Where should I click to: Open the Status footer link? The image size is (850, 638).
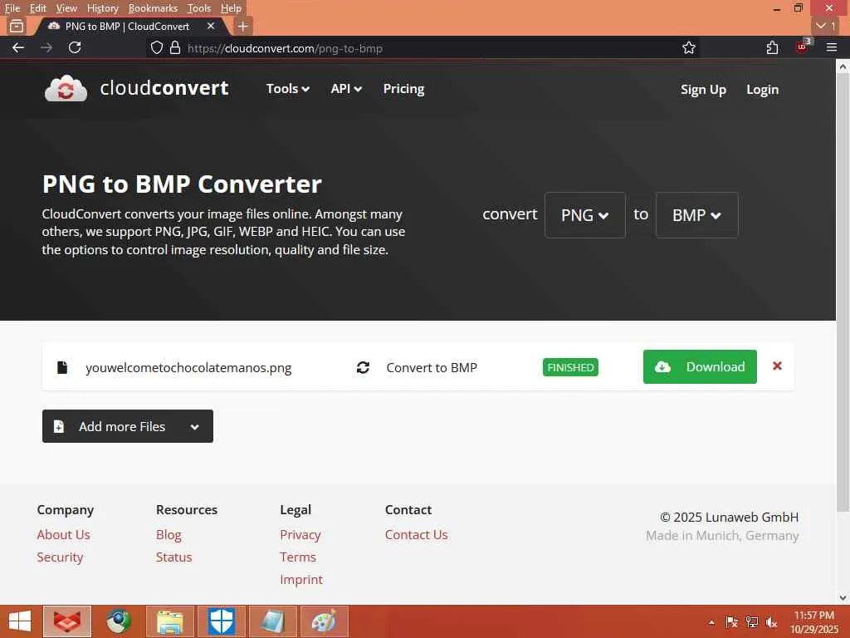coord(174,557)
